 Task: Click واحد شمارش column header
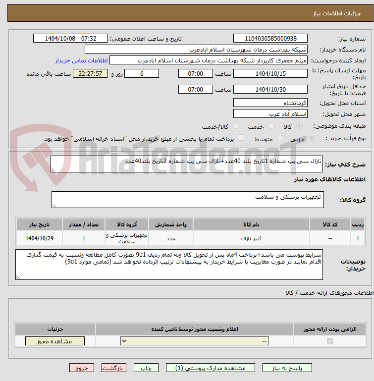171,224
